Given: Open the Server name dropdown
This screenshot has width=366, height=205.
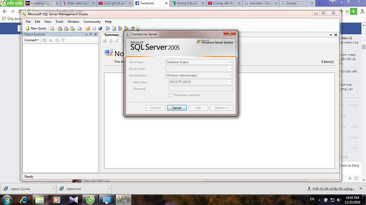Looking at the screenshot, I should (231, 69).
